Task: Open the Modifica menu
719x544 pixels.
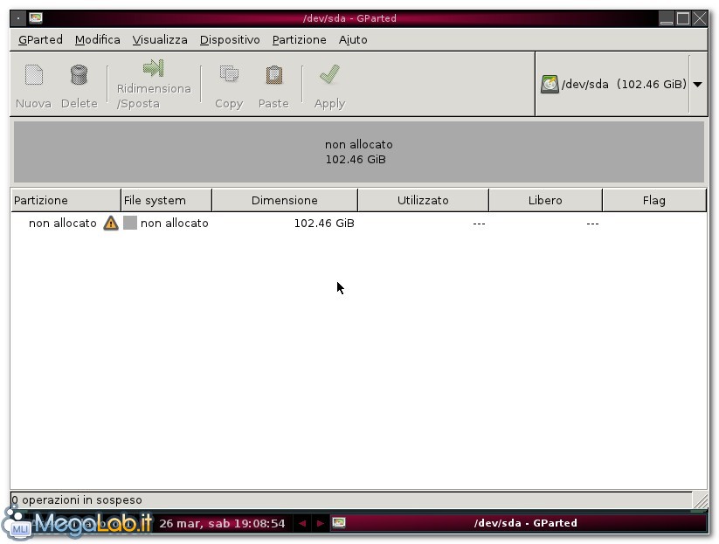Action: (x=97, y=40)
